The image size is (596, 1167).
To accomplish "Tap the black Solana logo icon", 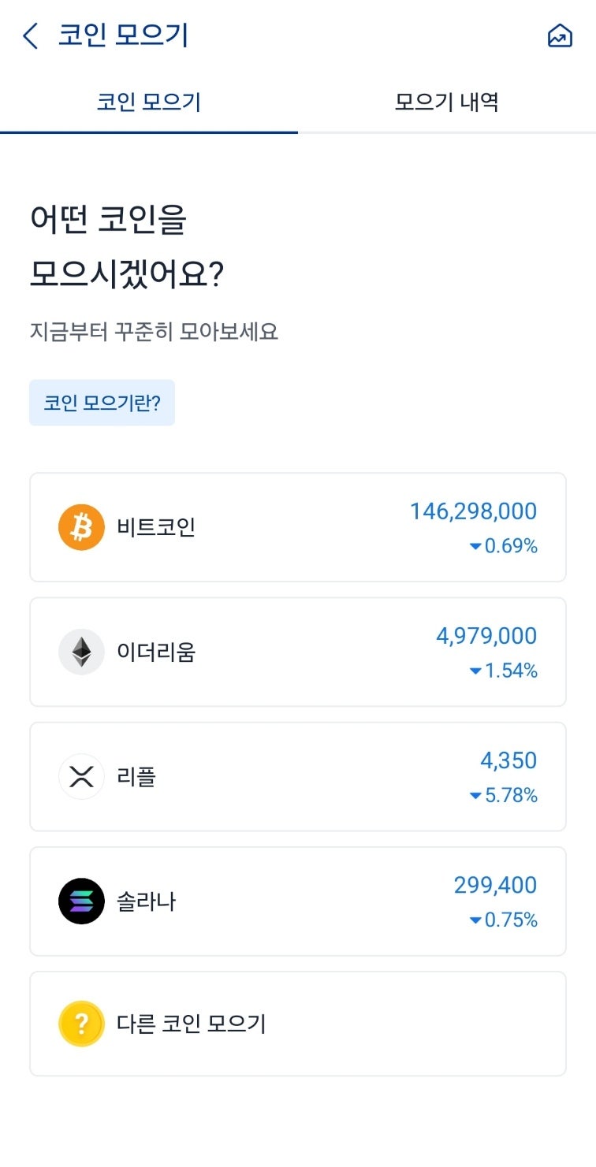I will coord(80,901).
